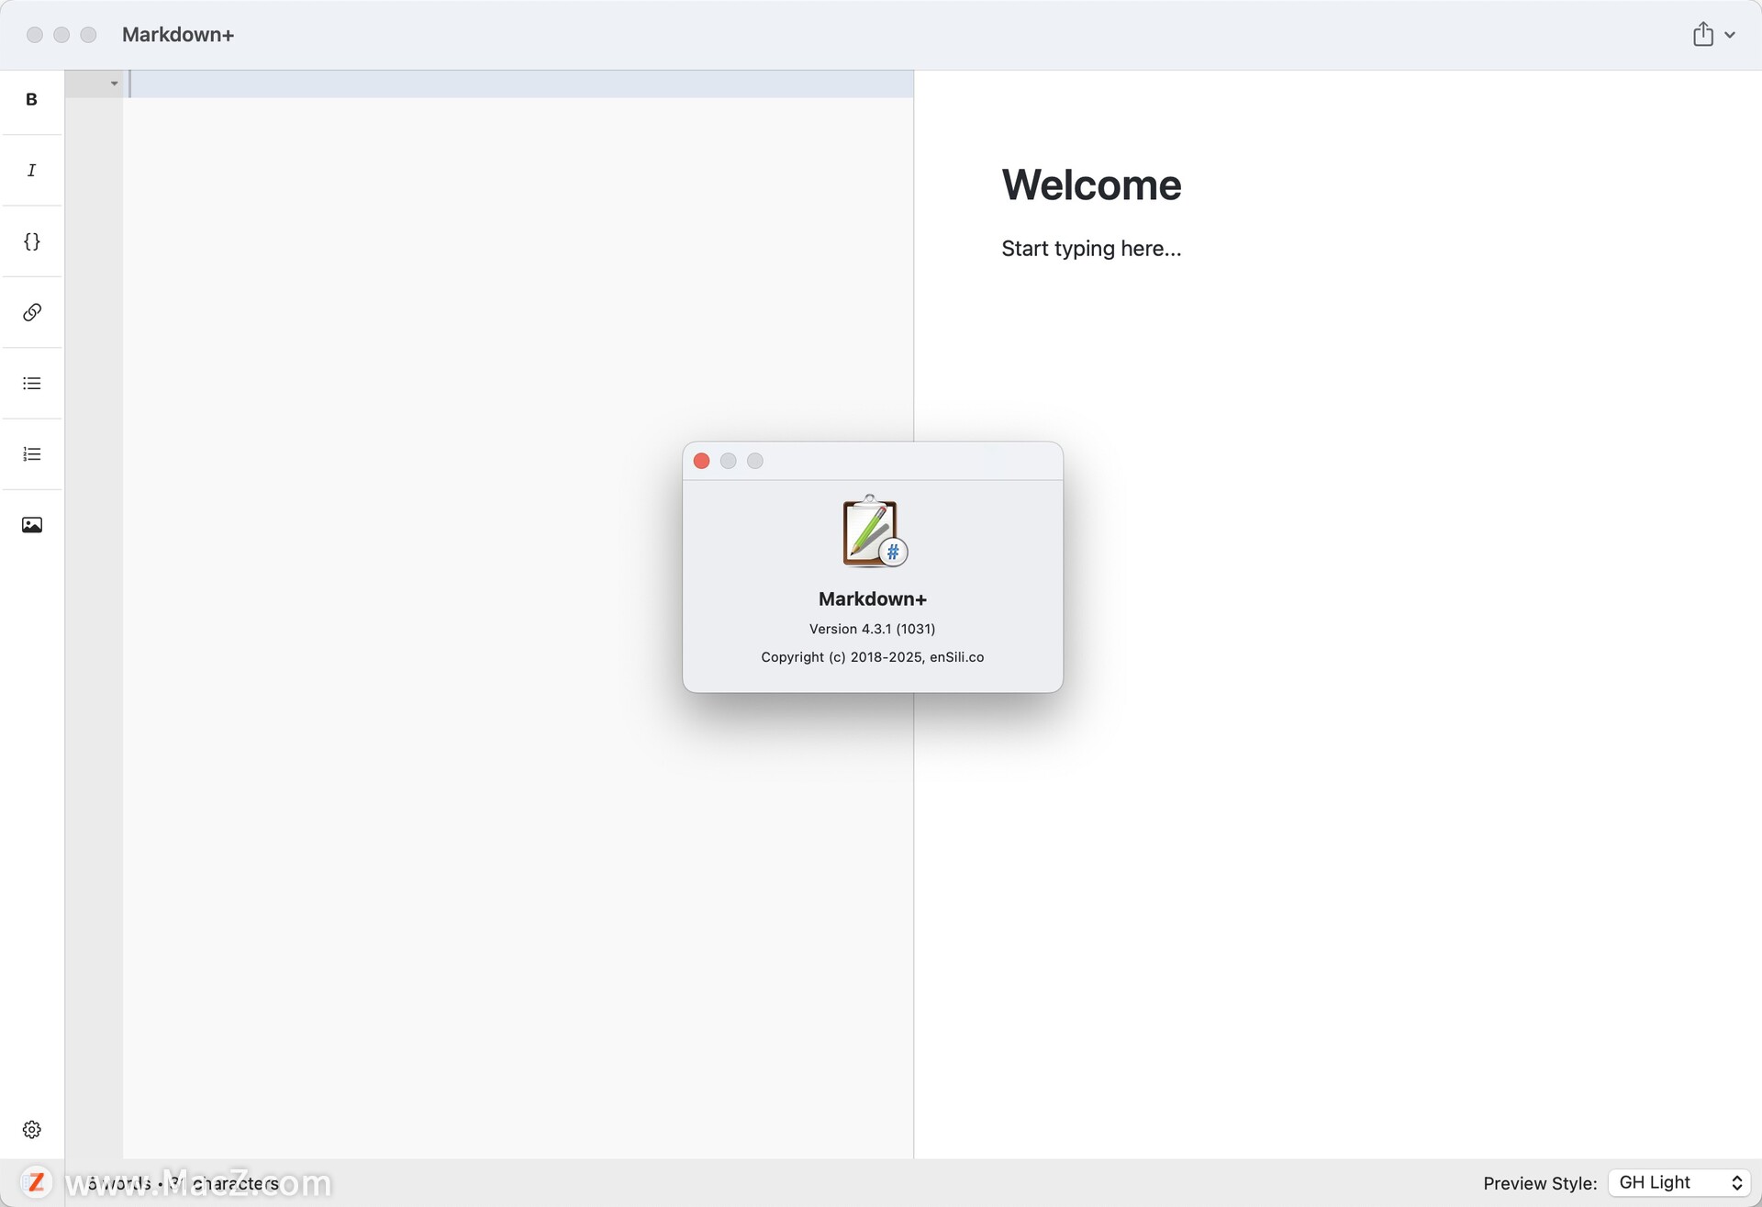Open the Preview Style GH Light dropdown
Viewport: 1762px width, 1207px height.
point(1679,1182)
